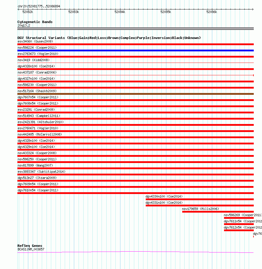This screenshot has width=262, height=269.
Task: Click the red dgv4330n100 variant bar
Action: (x=200, y=199)
